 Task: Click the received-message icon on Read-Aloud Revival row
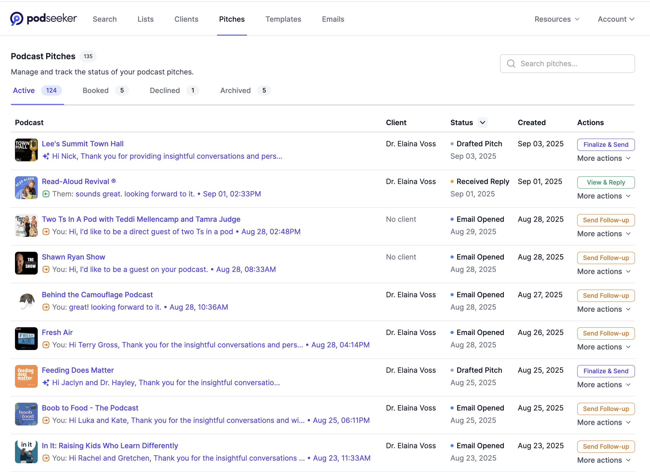click(x=46, y=194)
